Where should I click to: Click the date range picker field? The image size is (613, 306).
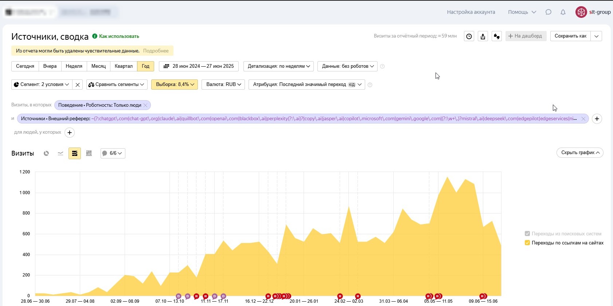pyautogui.click(x=199, y=66)
